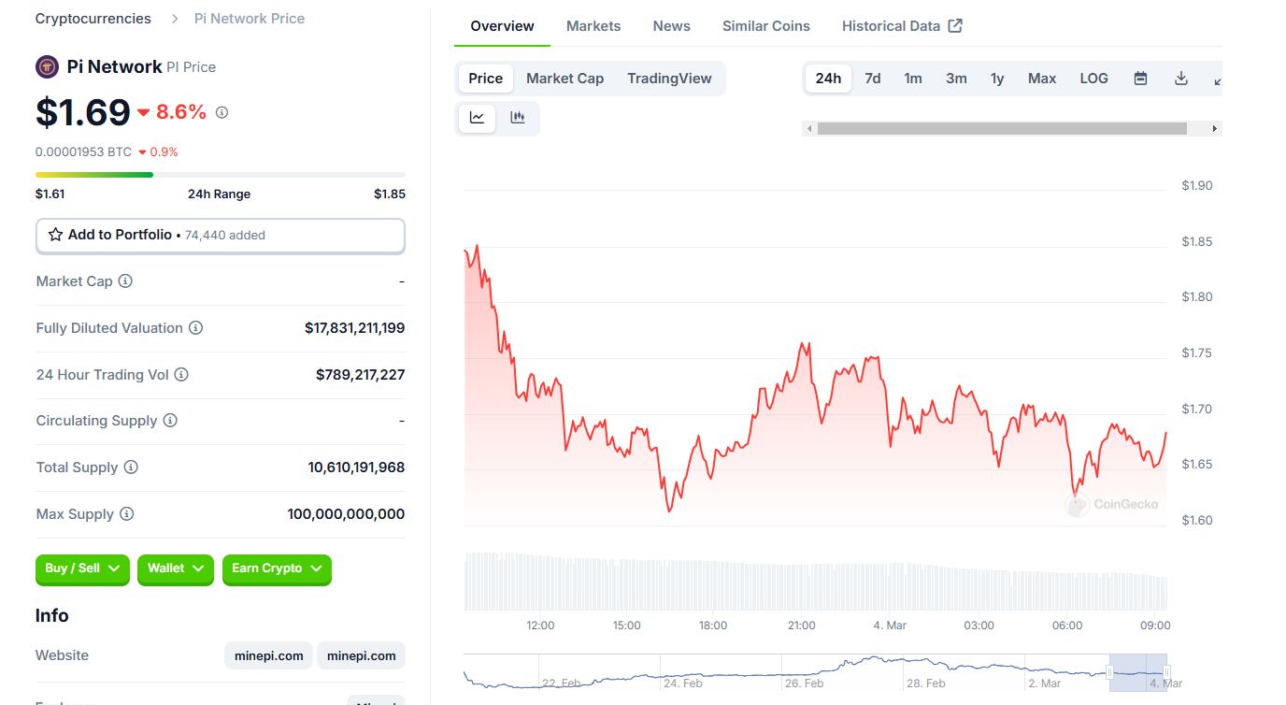Click the $1.85 range high label

coord(390,194)
